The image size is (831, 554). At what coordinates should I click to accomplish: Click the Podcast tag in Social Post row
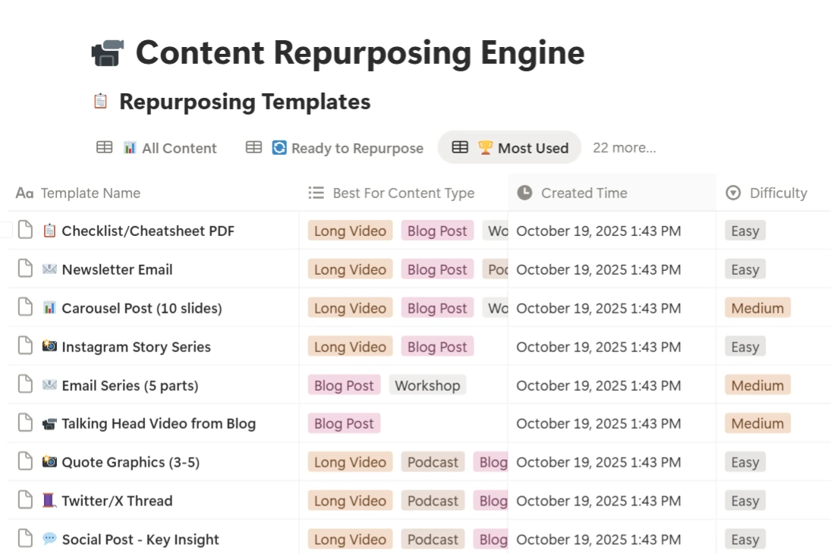tap(433, 540)
